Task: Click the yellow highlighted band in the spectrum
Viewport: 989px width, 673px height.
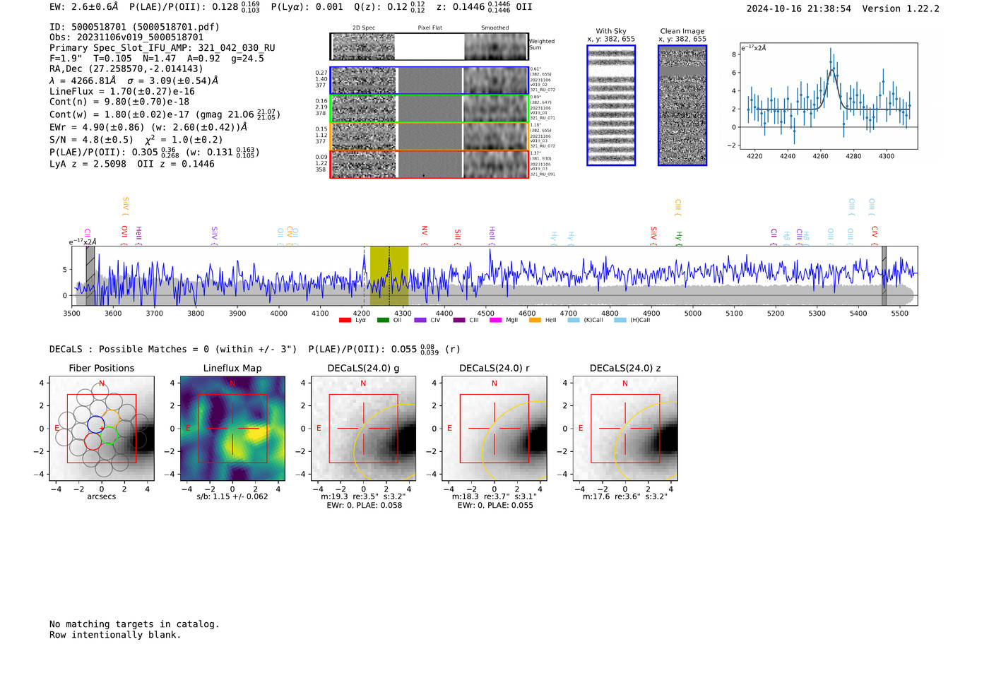Action: (x=389, y=275)
